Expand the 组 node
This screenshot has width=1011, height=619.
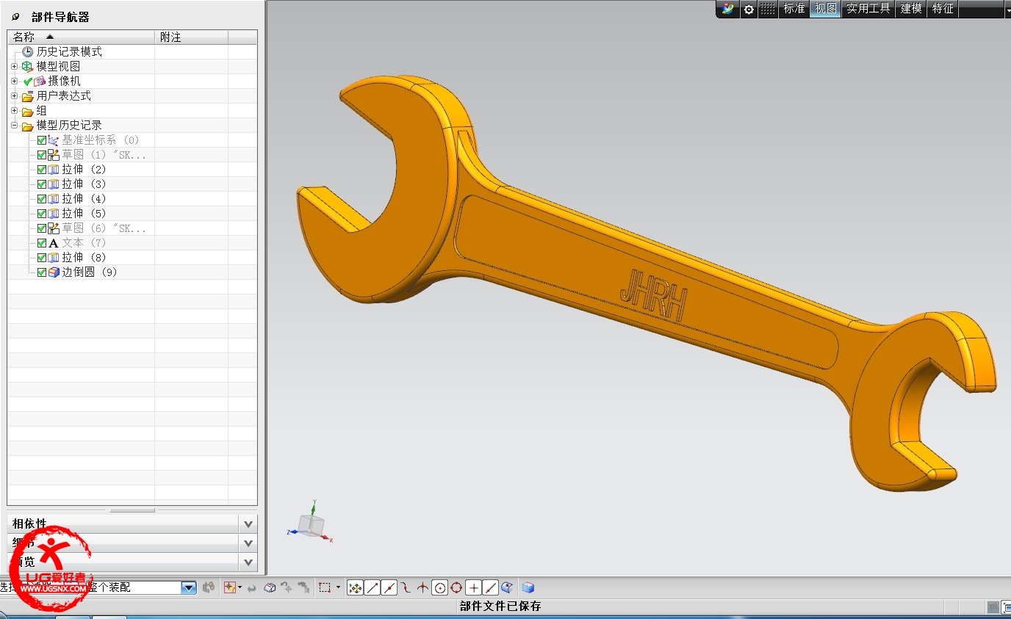click(14, 110)
